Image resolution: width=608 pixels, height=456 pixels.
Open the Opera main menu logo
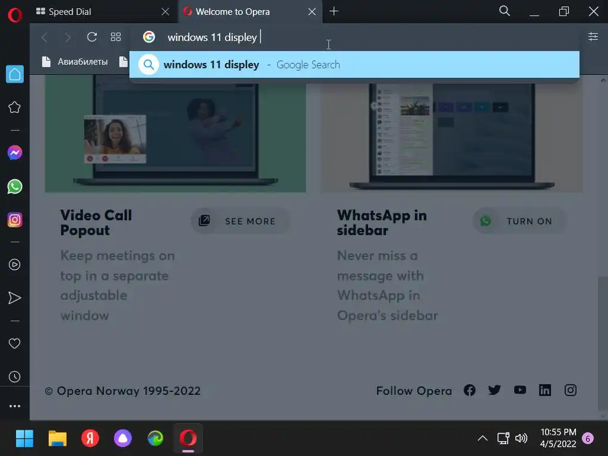tap(15, 15)
